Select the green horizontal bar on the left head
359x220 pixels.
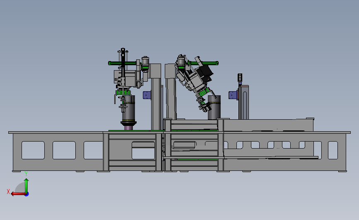click(x=123, y=63)
